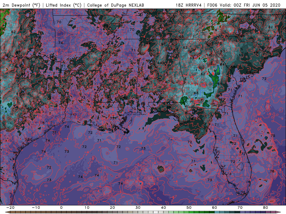
Task: Click the "Lifted Index (°C)" title text
Action: [64, 5]
